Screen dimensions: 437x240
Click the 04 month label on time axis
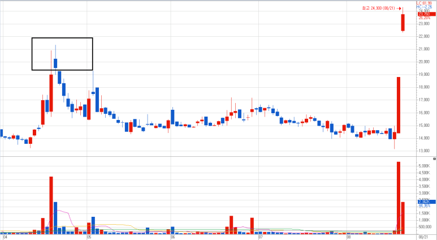(x=5, y=237)
